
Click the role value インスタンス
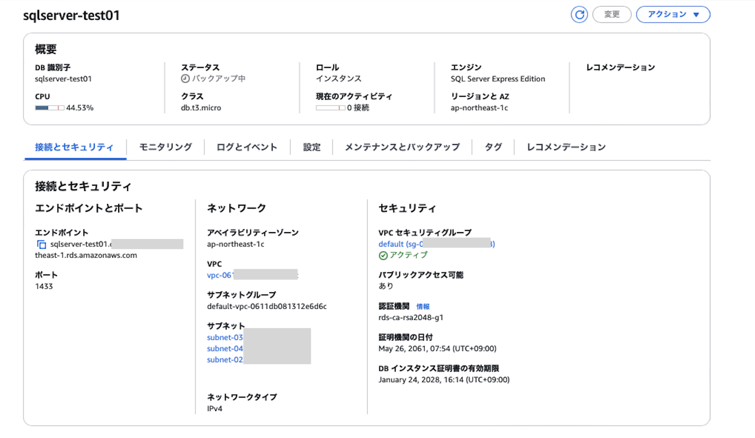339,79
